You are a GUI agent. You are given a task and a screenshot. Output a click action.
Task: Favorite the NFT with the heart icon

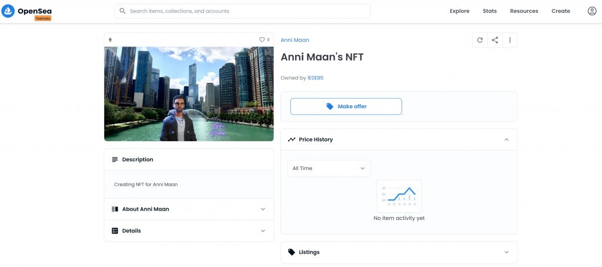262,39
